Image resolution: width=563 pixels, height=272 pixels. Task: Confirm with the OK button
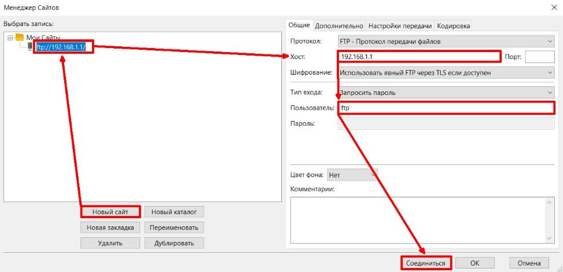[475, 263]
